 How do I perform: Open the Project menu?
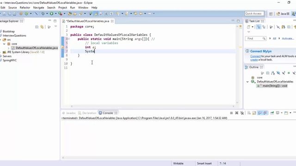(63, 7)
